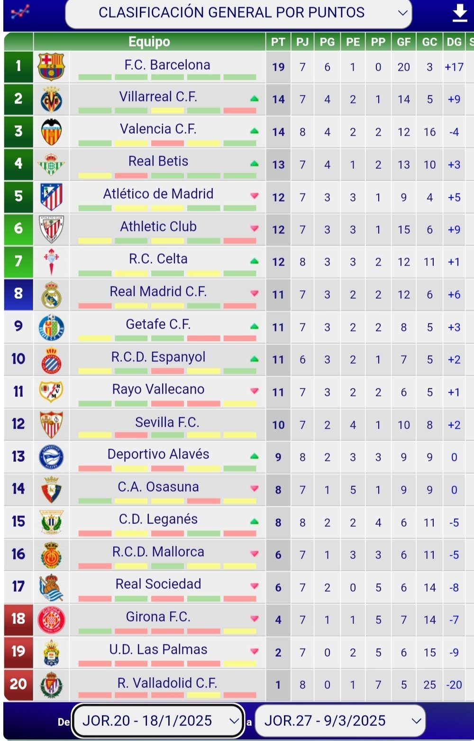Image resolution: width=474 pixels, height=741 pixels.
Task: Click the Real Sociedad crest
Action: coord(51,587)
